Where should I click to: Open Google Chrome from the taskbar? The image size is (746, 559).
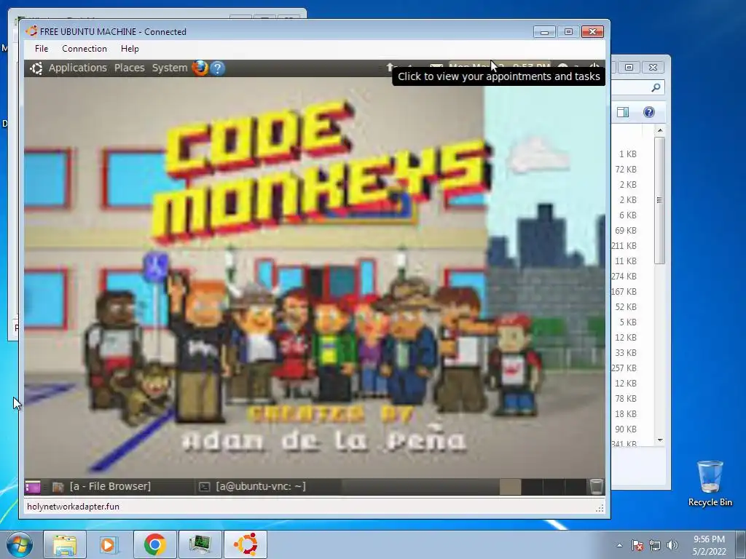(154, 544)
